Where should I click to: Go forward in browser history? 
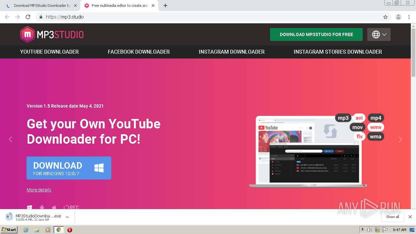point(18,17)
